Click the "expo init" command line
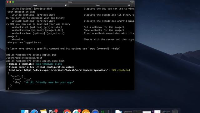Viewport: 200px width, 113px height. click(x=35, y=61)
